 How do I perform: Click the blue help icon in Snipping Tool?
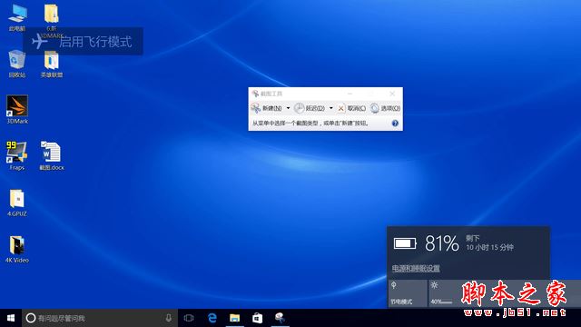pyautogui.click(x=395, y=124)
